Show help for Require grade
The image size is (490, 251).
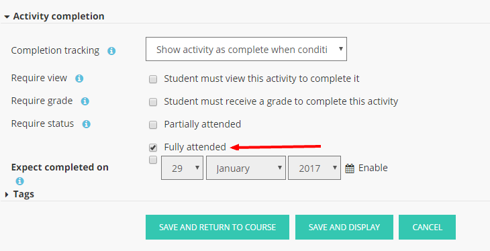click(85, 101)
